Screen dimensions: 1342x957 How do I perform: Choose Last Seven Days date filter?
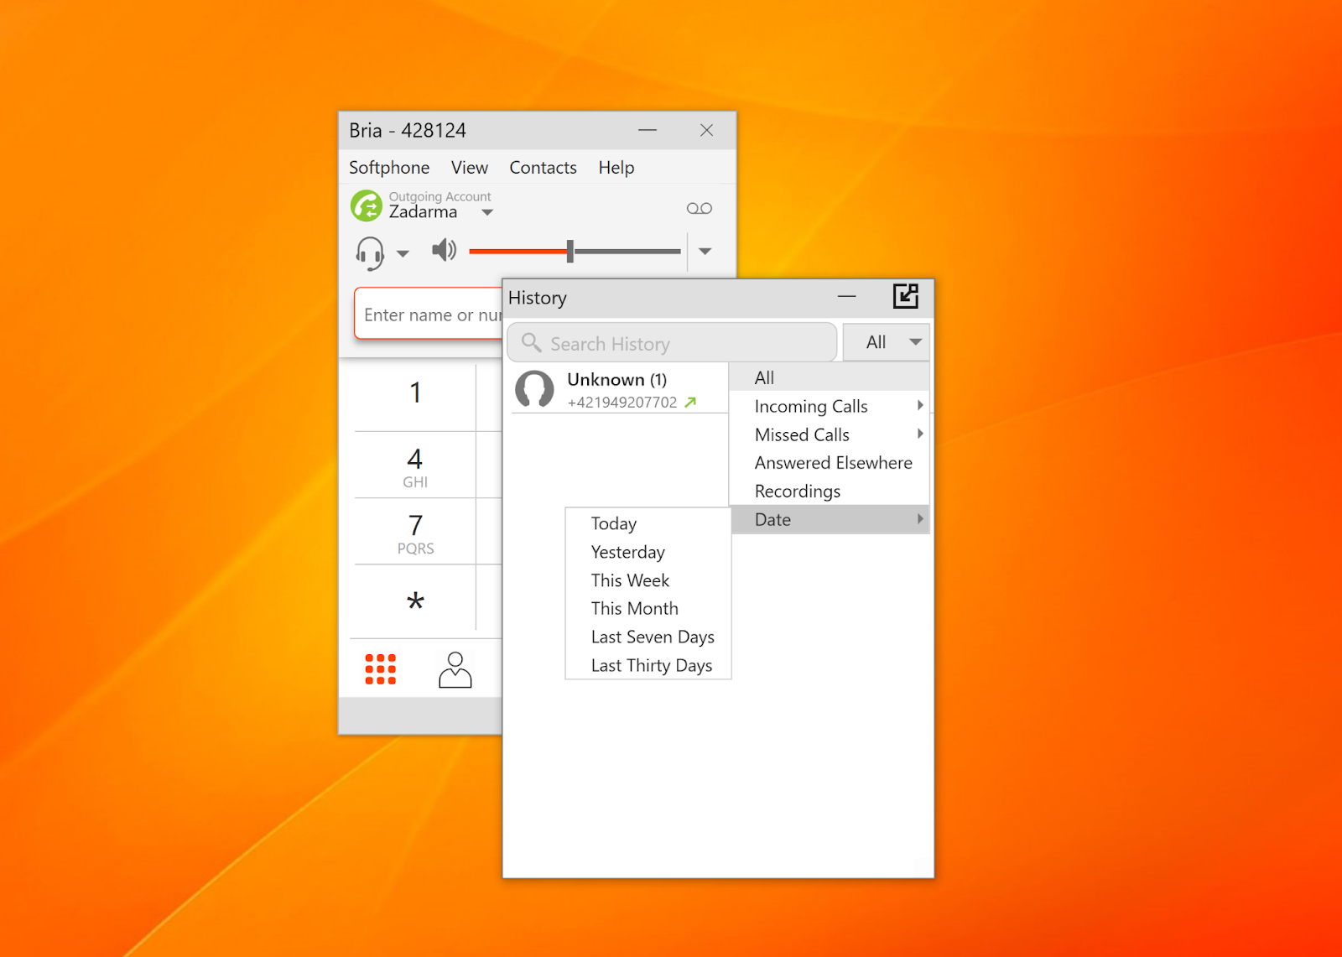pos(652,637)
